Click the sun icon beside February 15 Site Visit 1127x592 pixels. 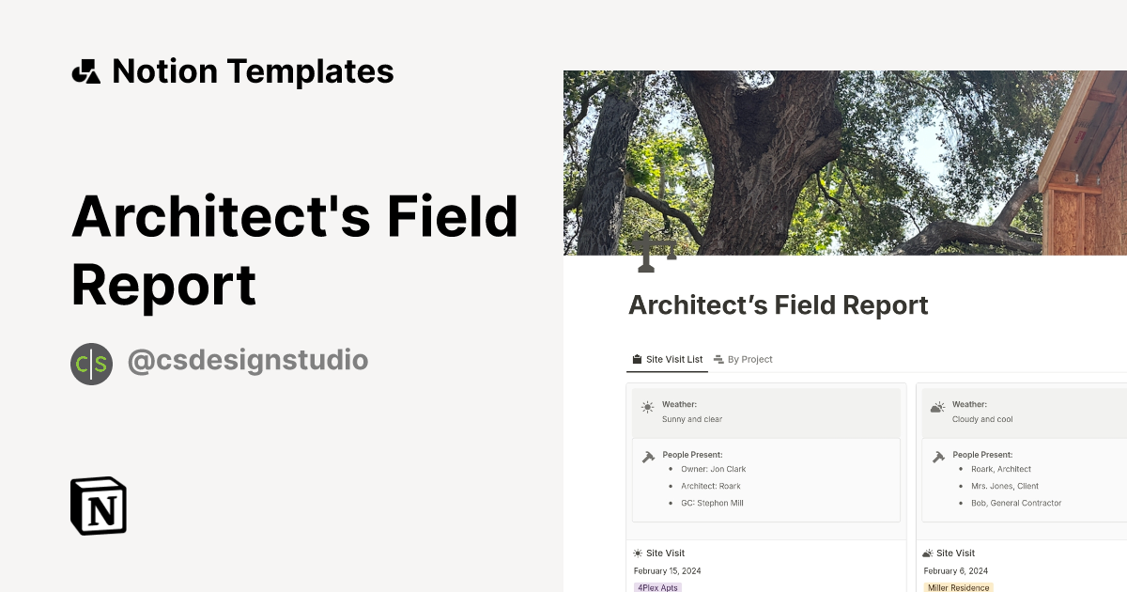click(x=638, y=553)
